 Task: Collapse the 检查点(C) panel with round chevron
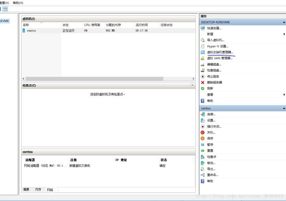pos(192,85)
